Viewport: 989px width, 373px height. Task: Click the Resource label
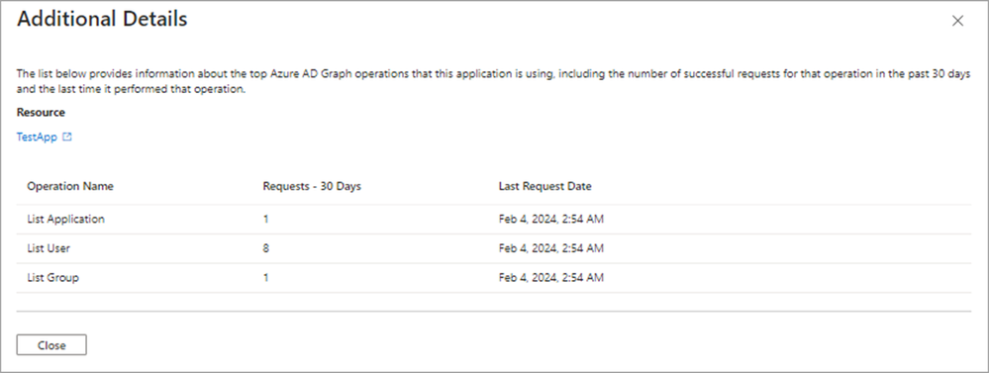[x=41, y=112]
